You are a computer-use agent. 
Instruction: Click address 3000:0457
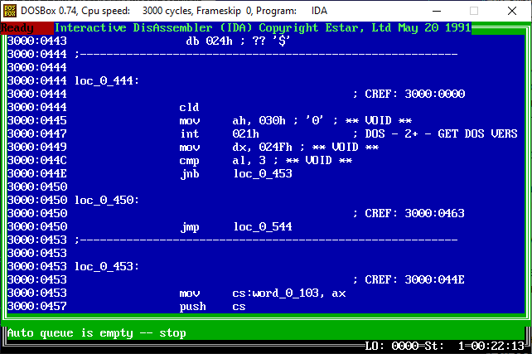(37, 307)
